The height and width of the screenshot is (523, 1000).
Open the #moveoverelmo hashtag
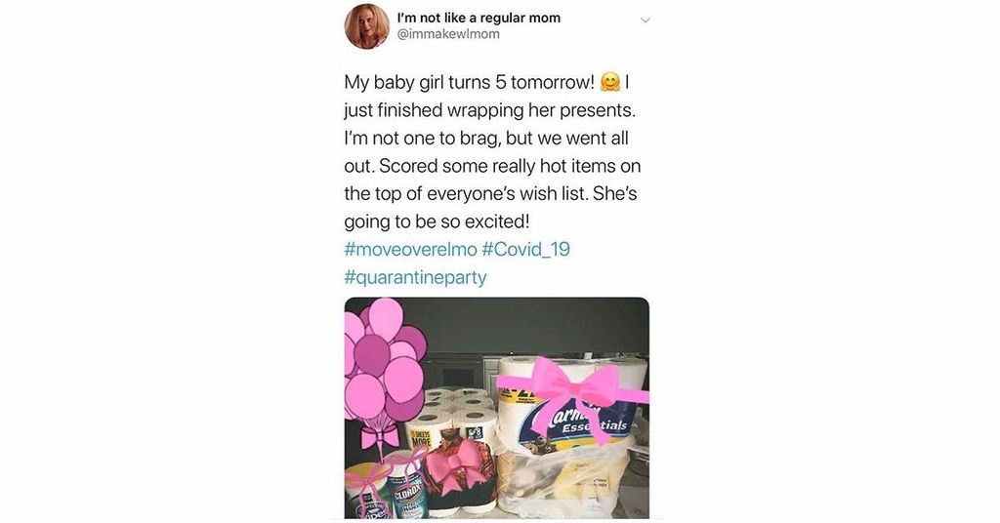410,249
